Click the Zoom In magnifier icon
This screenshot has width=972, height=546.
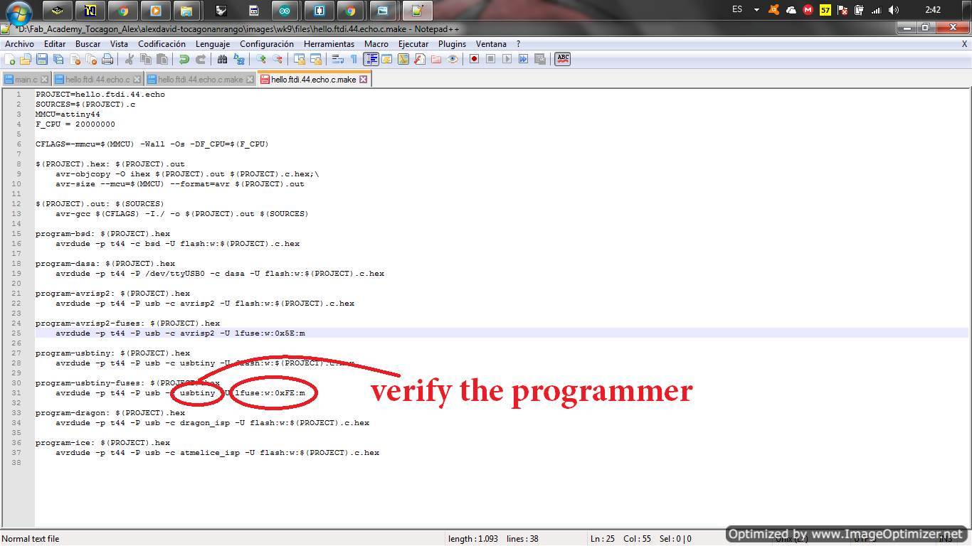261,59
